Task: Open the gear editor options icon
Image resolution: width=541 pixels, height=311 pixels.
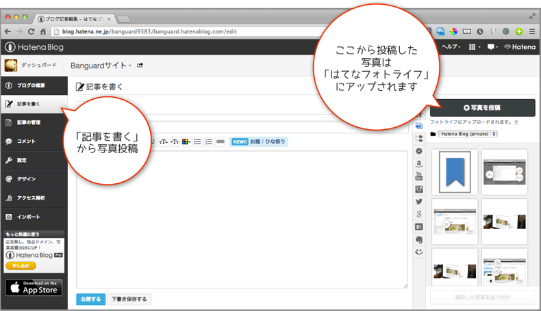Action: (x=419, y=151)
